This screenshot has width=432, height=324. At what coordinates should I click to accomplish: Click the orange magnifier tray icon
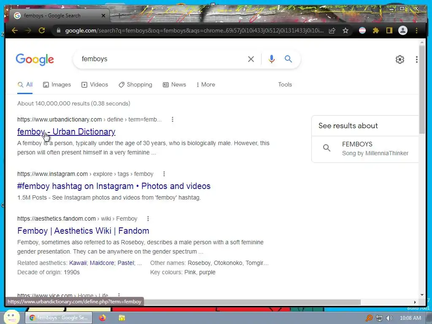pos(369,318)
